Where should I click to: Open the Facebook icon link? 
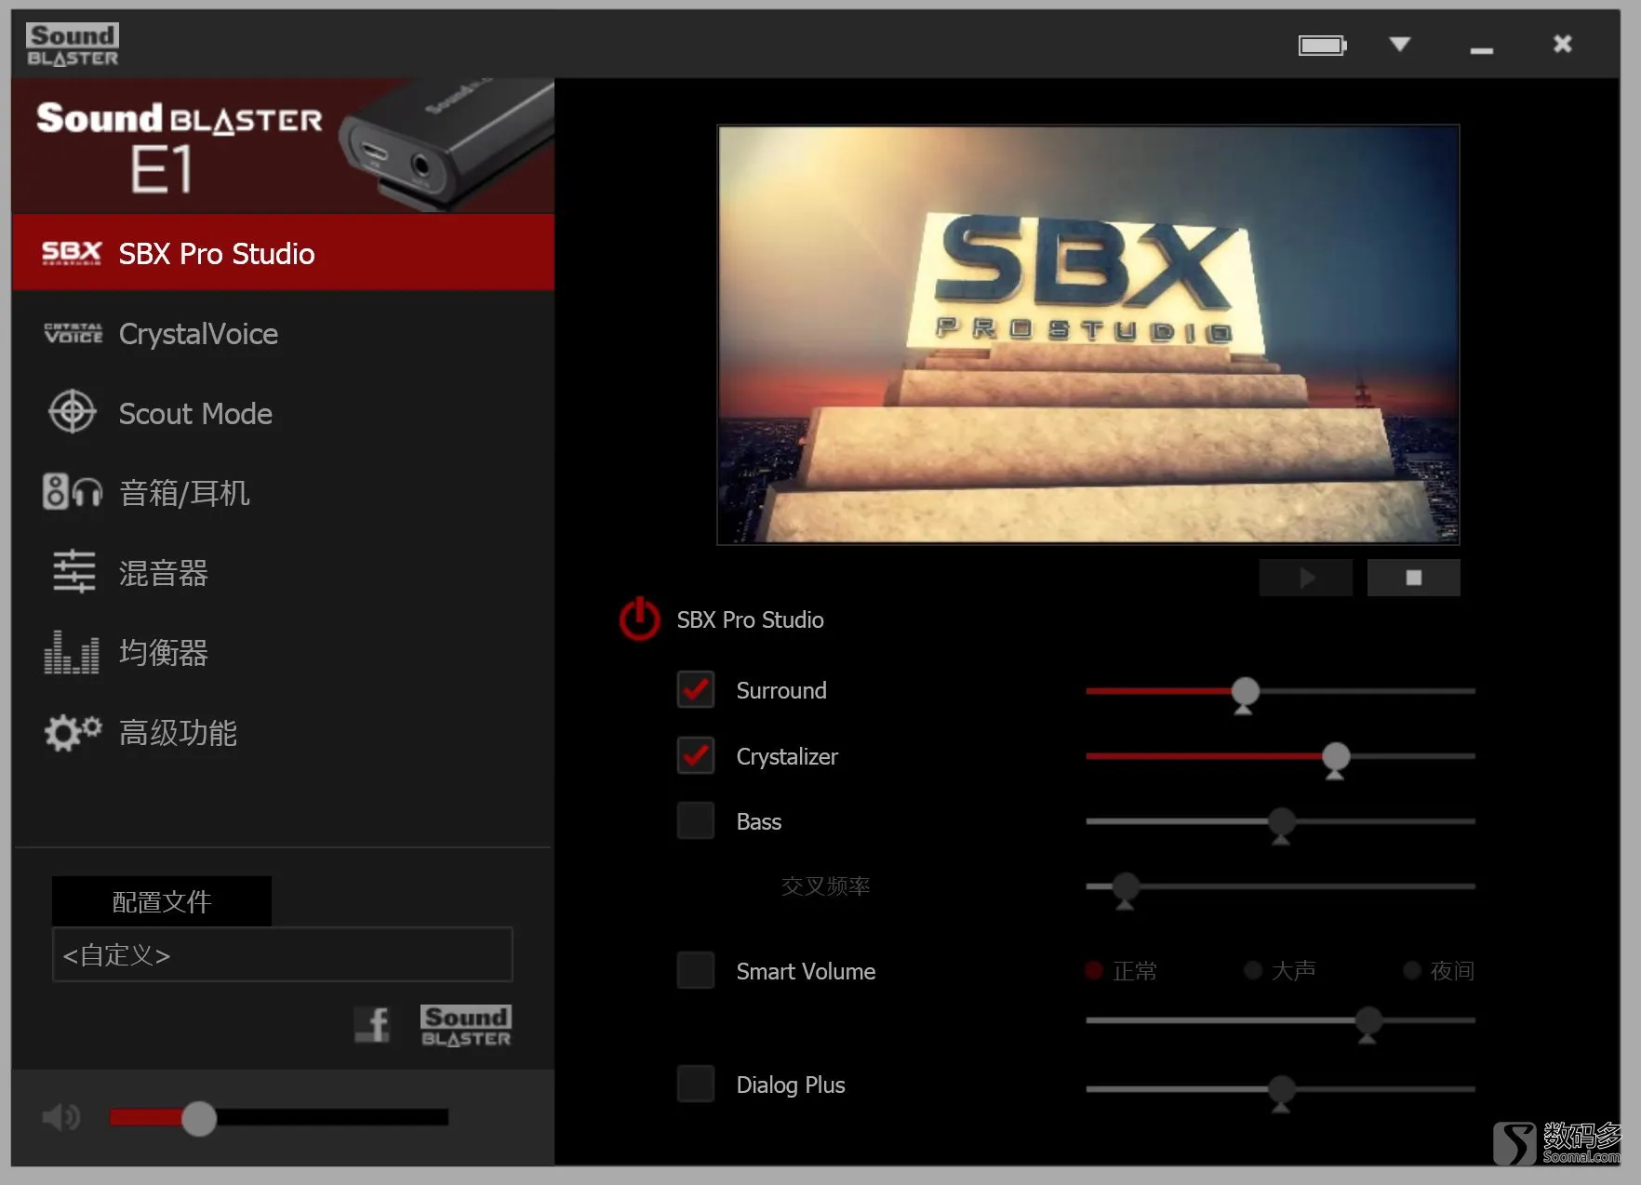click(x=372, y=1025)
